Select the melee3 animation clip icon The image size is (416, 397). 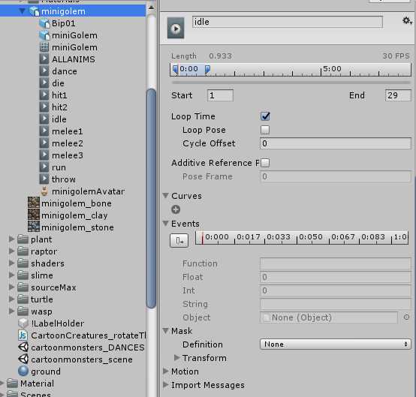point(44,155)
